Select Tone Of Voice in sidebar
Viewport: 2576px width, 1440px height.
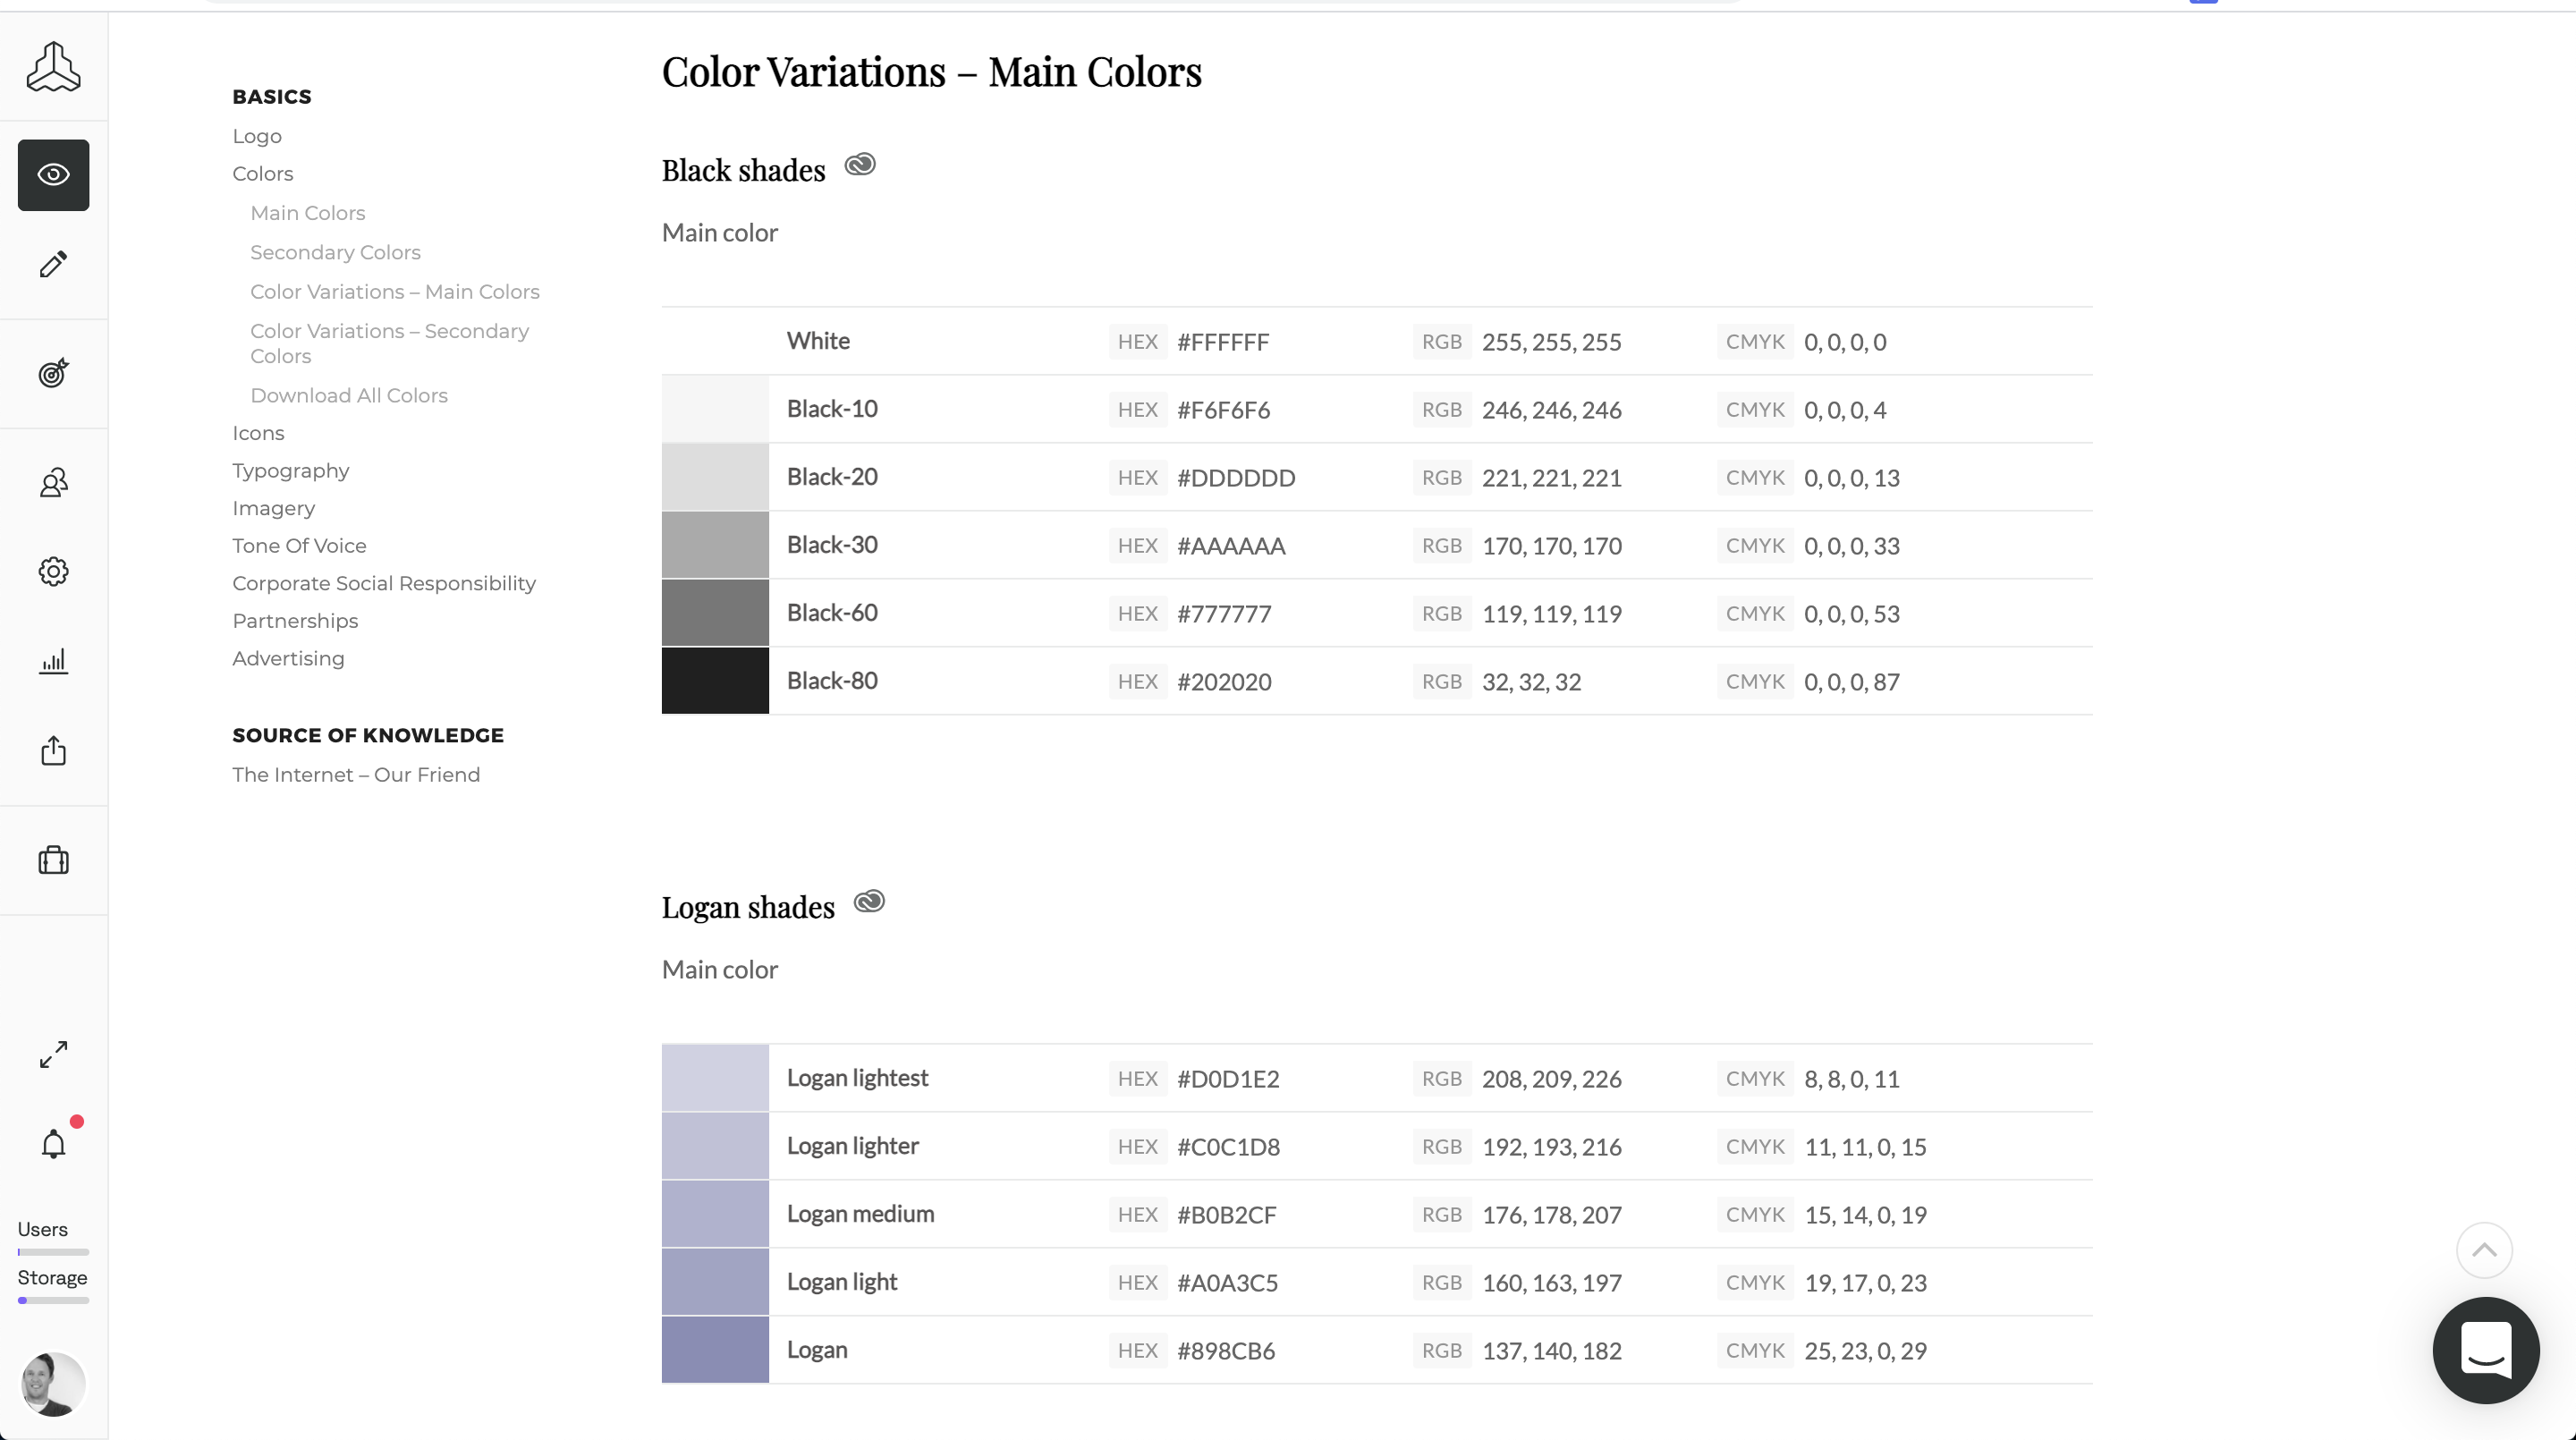pyautogui.click(x=299, y=546)
